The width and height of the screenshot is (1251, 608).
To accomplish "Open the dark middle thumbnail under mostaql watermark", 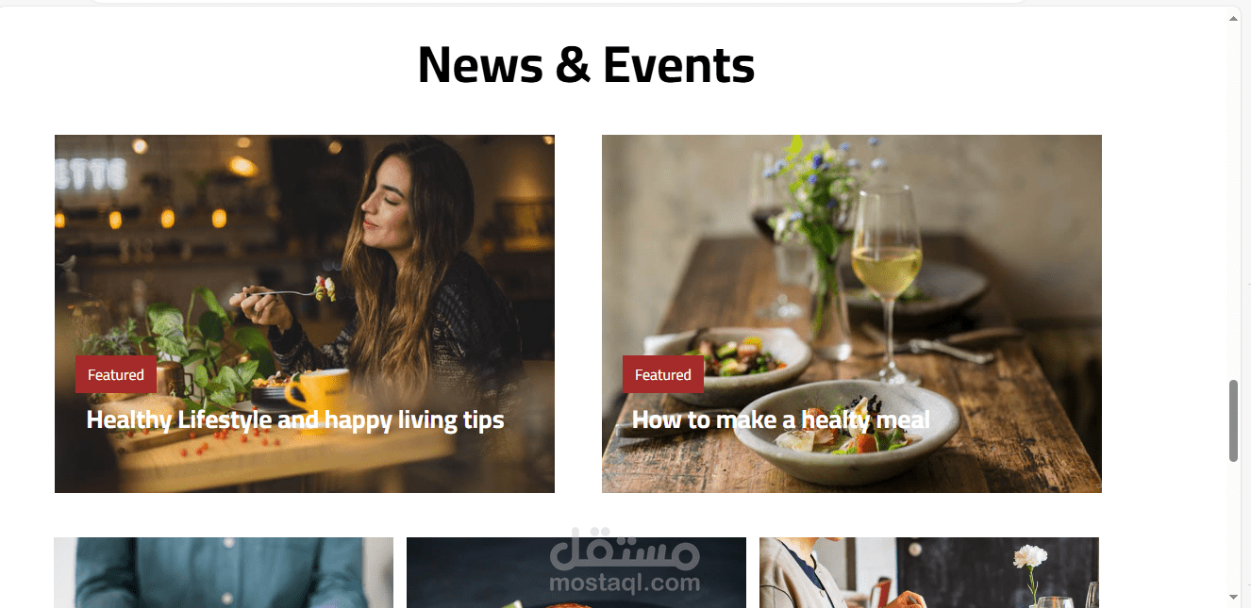I will click(576, 572).
